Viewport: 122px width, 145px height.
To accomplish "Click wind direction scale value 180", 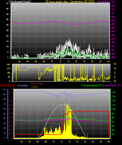I will pos(8,73).
